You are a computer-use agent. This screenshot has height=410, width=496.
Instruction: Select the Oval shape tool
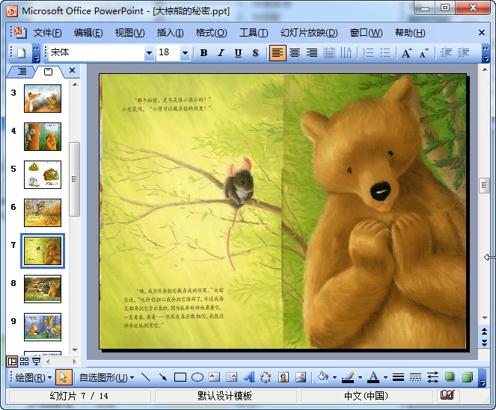point(198,377)
